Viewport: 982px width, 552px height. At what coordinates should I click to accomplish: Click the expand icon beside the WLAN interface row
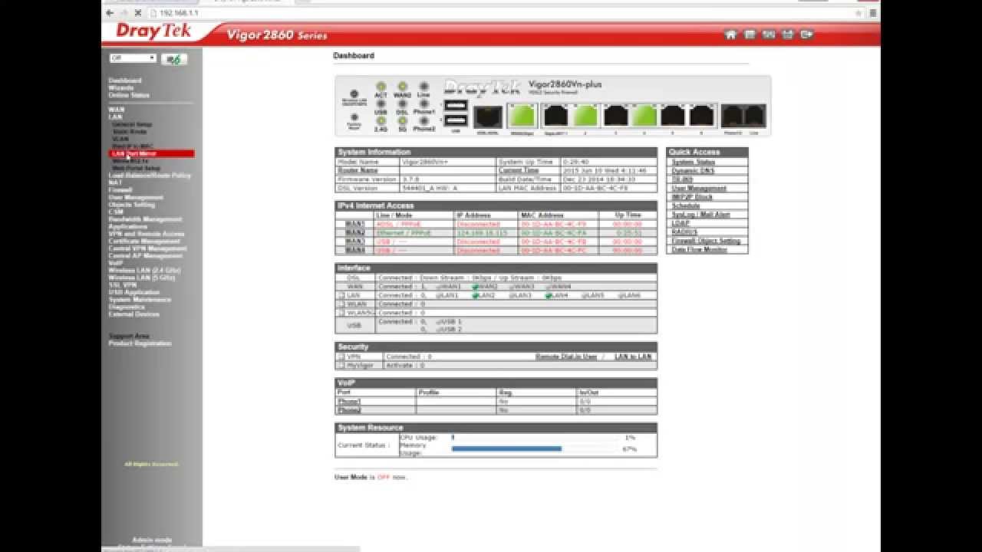pos(341,304)
